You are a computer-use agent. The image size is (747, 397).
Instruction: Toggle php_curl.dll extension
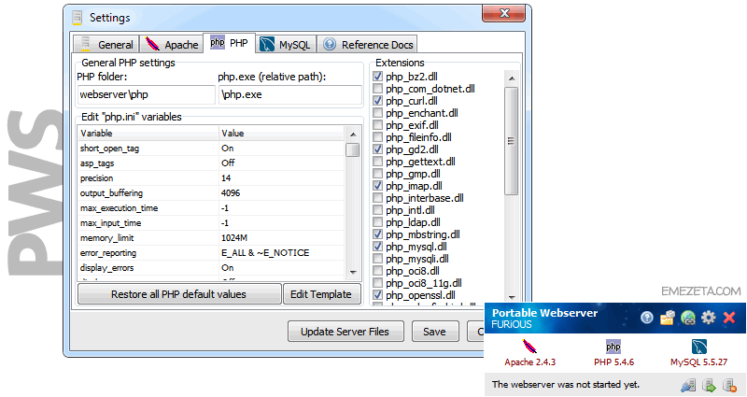(x=378, y=101)
